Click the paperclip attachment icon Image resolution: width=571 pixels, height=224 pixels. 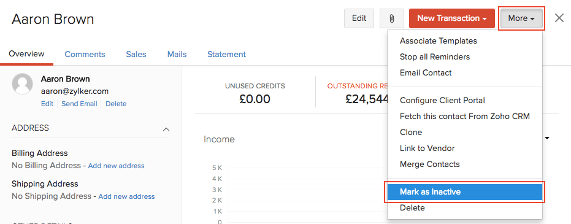click(392, 18)
